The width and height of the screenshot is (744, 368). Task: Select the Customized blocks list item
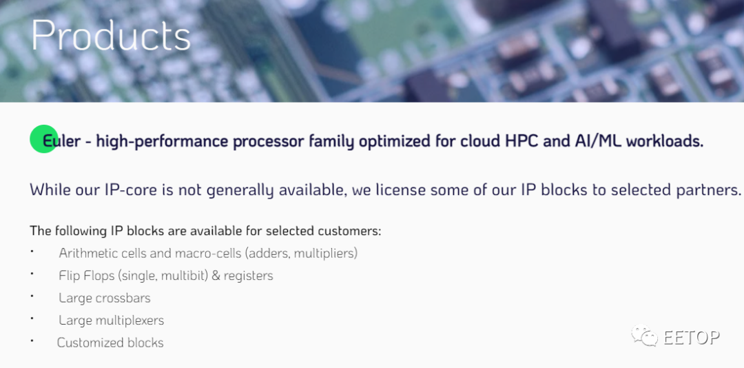coord(110,343)
